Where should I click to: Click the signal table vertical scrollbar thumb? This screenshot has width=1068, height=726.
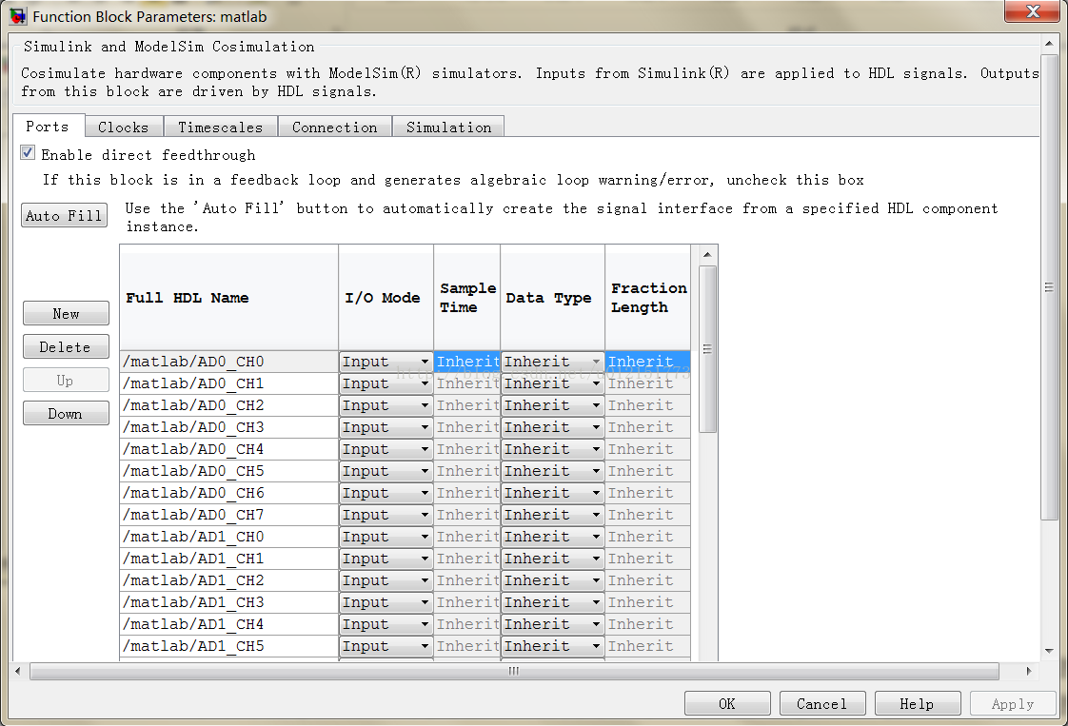coord(707,348)
